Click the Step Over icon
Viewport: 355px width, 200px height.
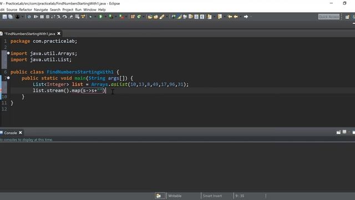(x=65, y=17)
